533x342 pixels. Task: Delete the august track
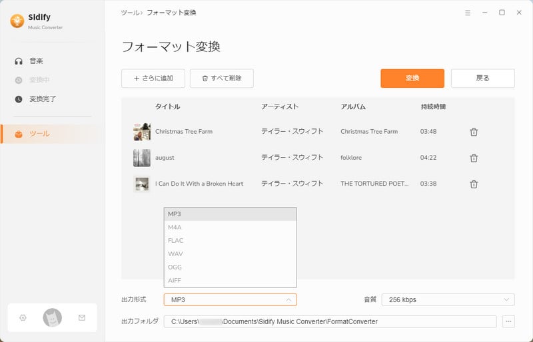pos(474,158)
